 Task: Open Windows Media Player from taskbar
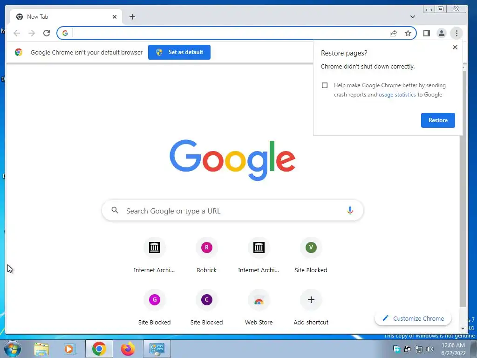point(69,349)
